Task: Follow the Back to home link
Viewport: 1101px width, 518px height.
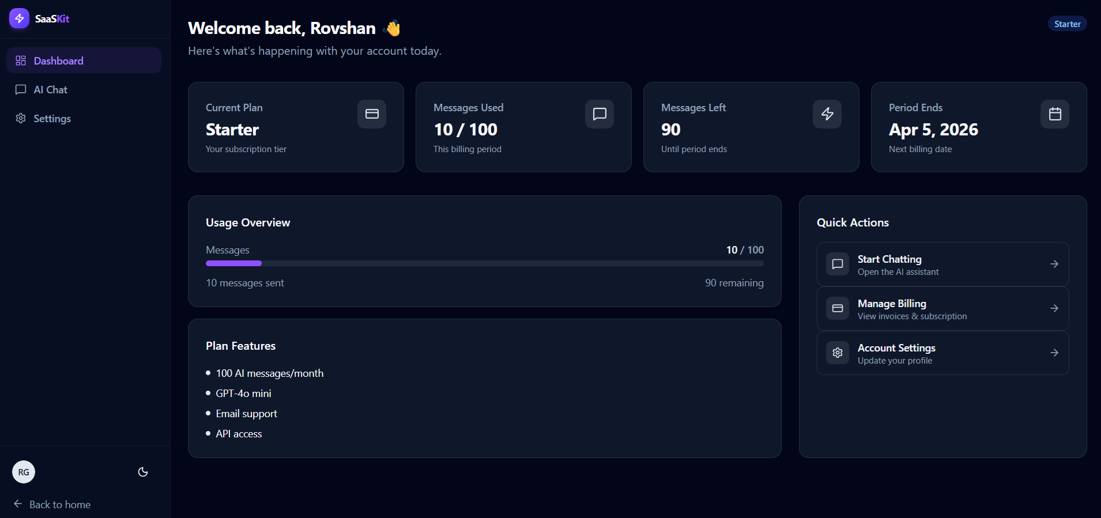Action: coord(52,504)
